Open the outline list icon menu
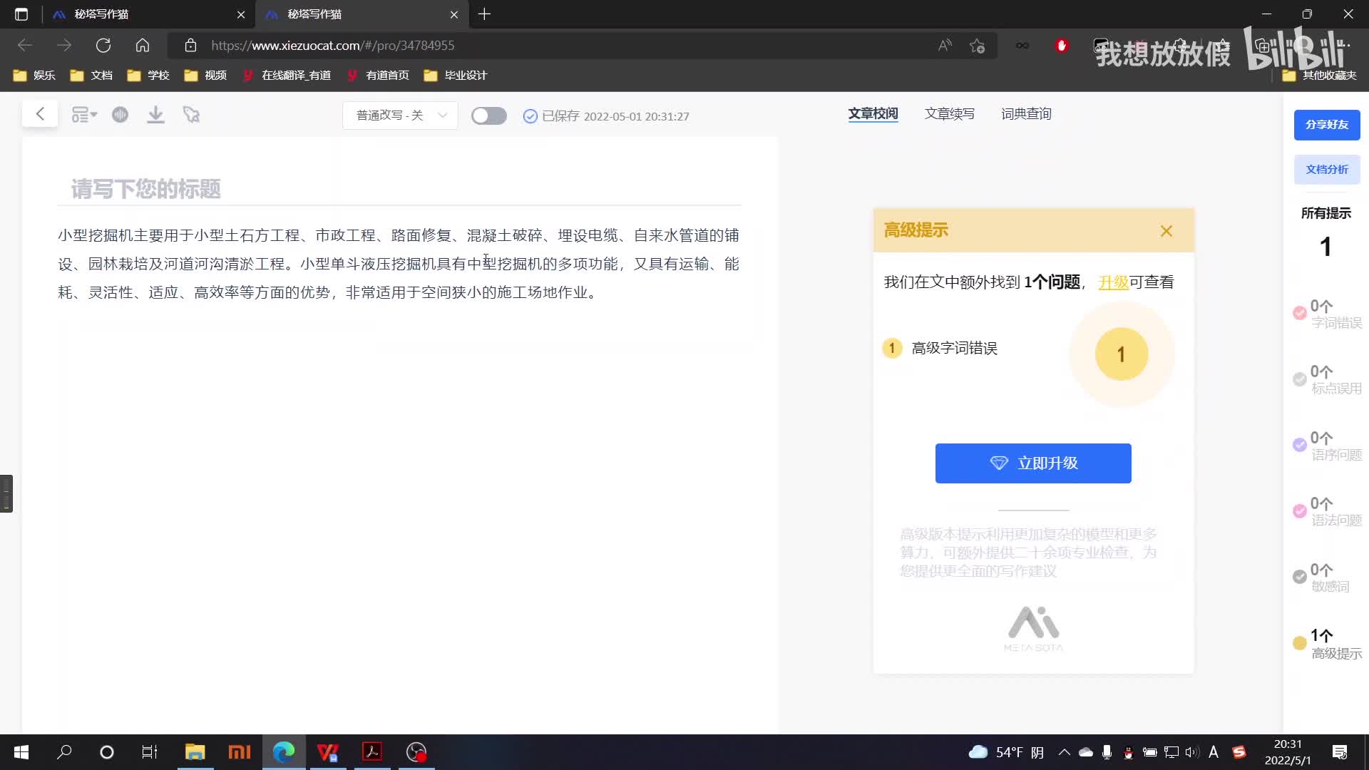1369x770 pixels. pos(83,114)
